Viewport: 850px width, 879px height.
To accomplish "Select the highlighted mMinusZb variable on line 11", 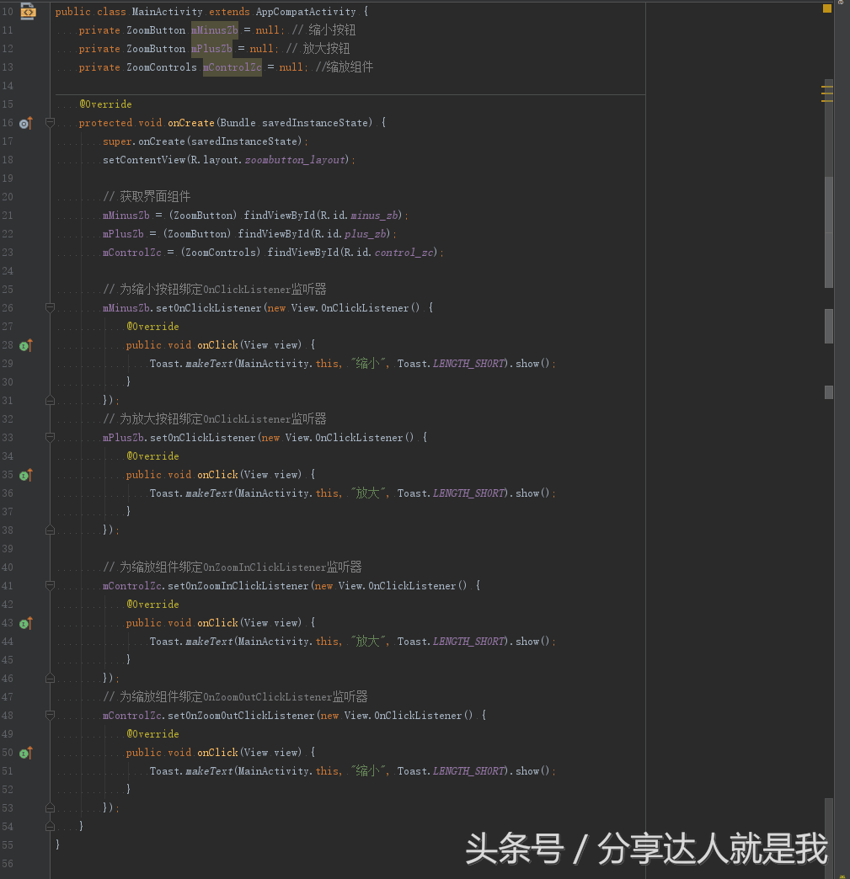I will (213, 29).
